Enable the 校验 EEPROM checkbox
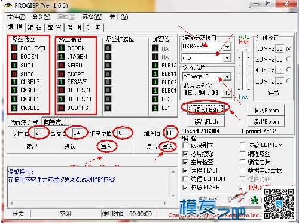The width and height of the screenshot is (299, 224). [x=242, y=145]
